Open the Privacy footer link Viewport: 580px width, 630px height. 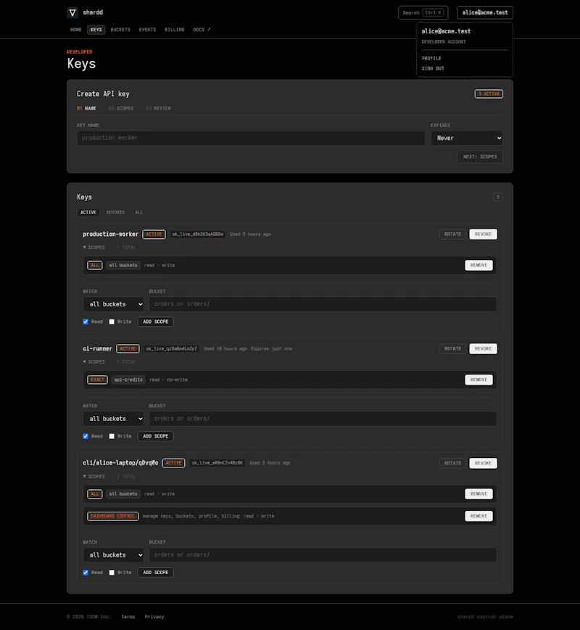point(154,617)
